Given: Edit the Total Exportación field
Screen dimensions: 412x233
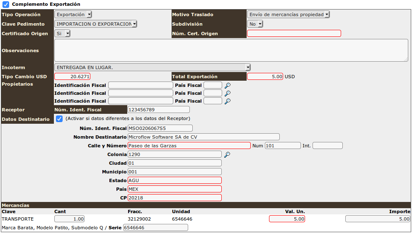Looking at the screenshot, I should [x=265, y=76].
